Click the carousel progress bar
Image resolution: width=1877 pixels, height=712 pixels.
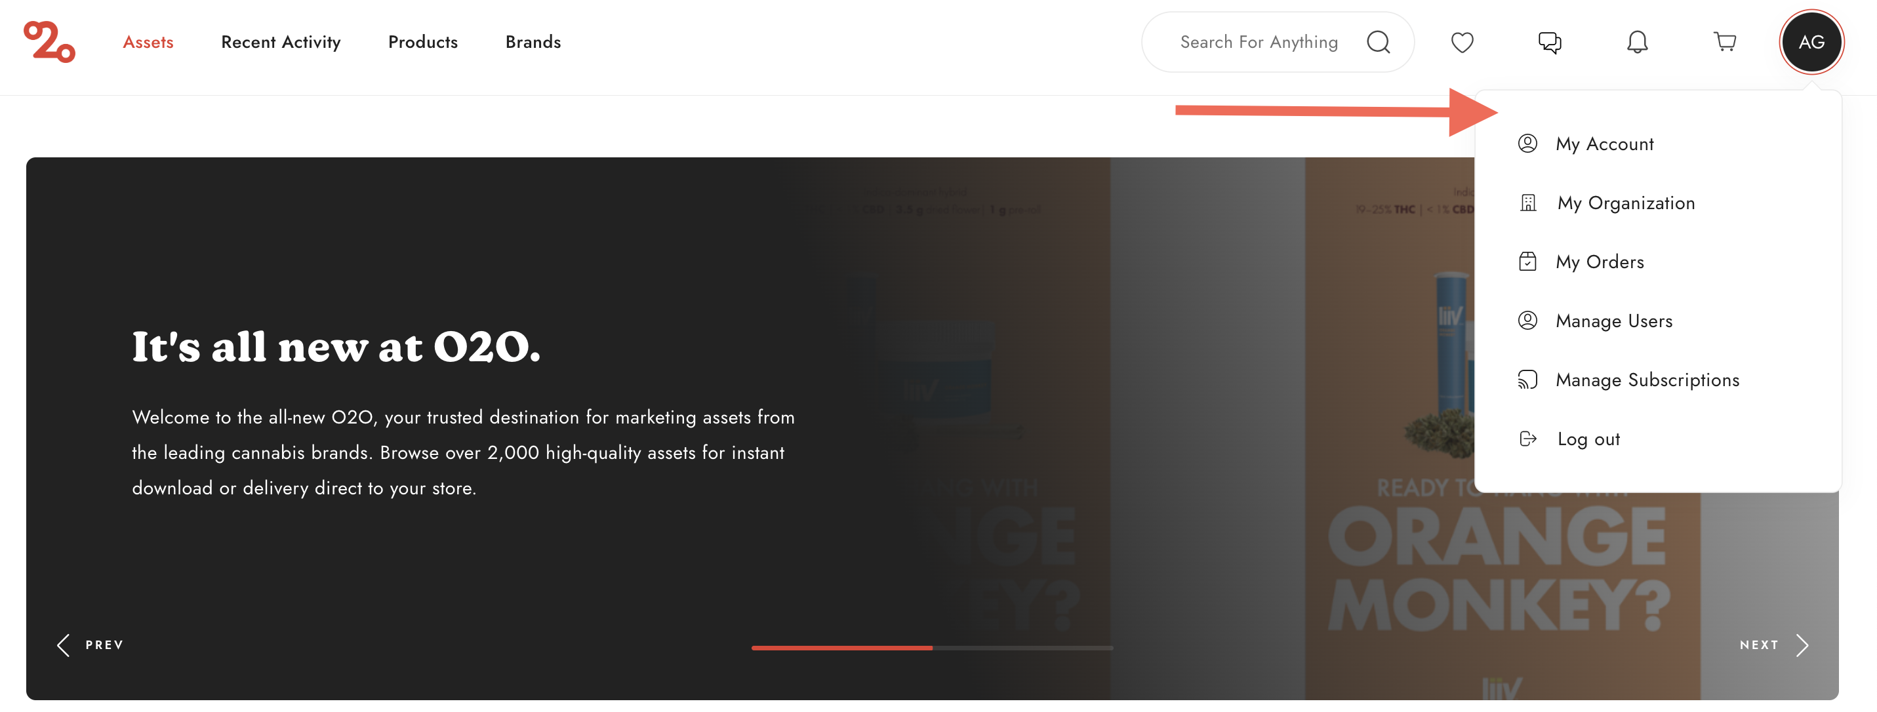click(x=932, y=648)
